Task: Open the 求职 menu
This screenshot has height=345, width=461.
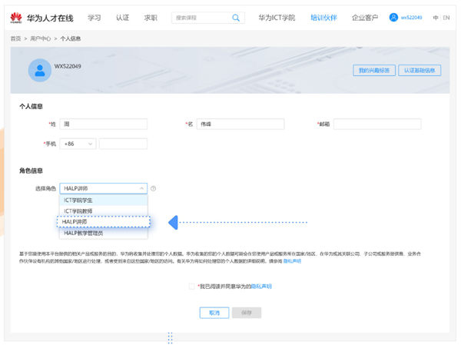Action: coord(151,18)
